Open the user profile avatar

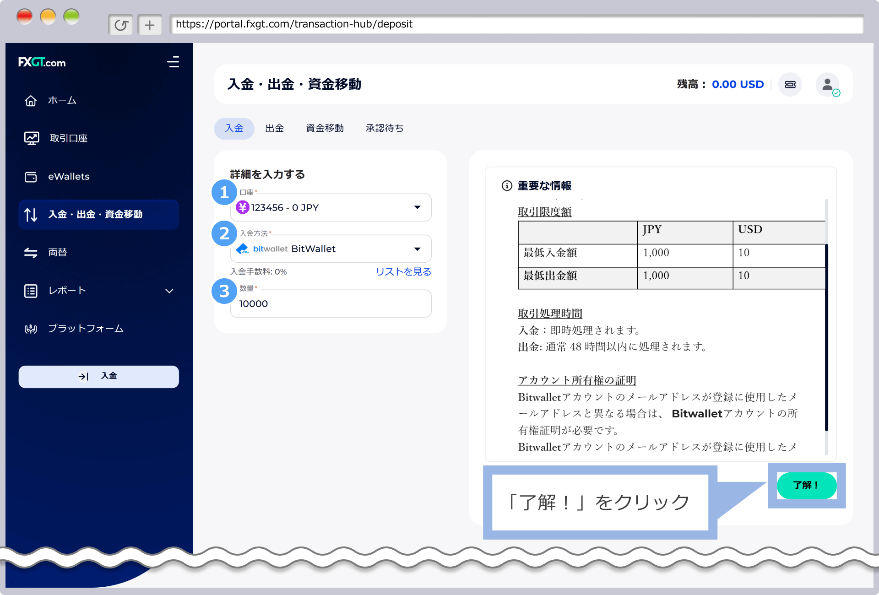[828, 85]
